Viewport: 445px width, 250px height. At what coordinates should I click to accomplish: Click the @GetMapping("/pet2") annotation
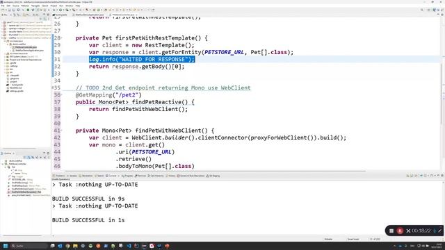pos(108,95)
